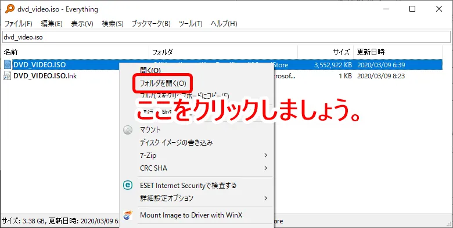453x228 pixels.
Task: Click the 2020/03/09 8:23 date cell
Action: (x=381, y=76)
